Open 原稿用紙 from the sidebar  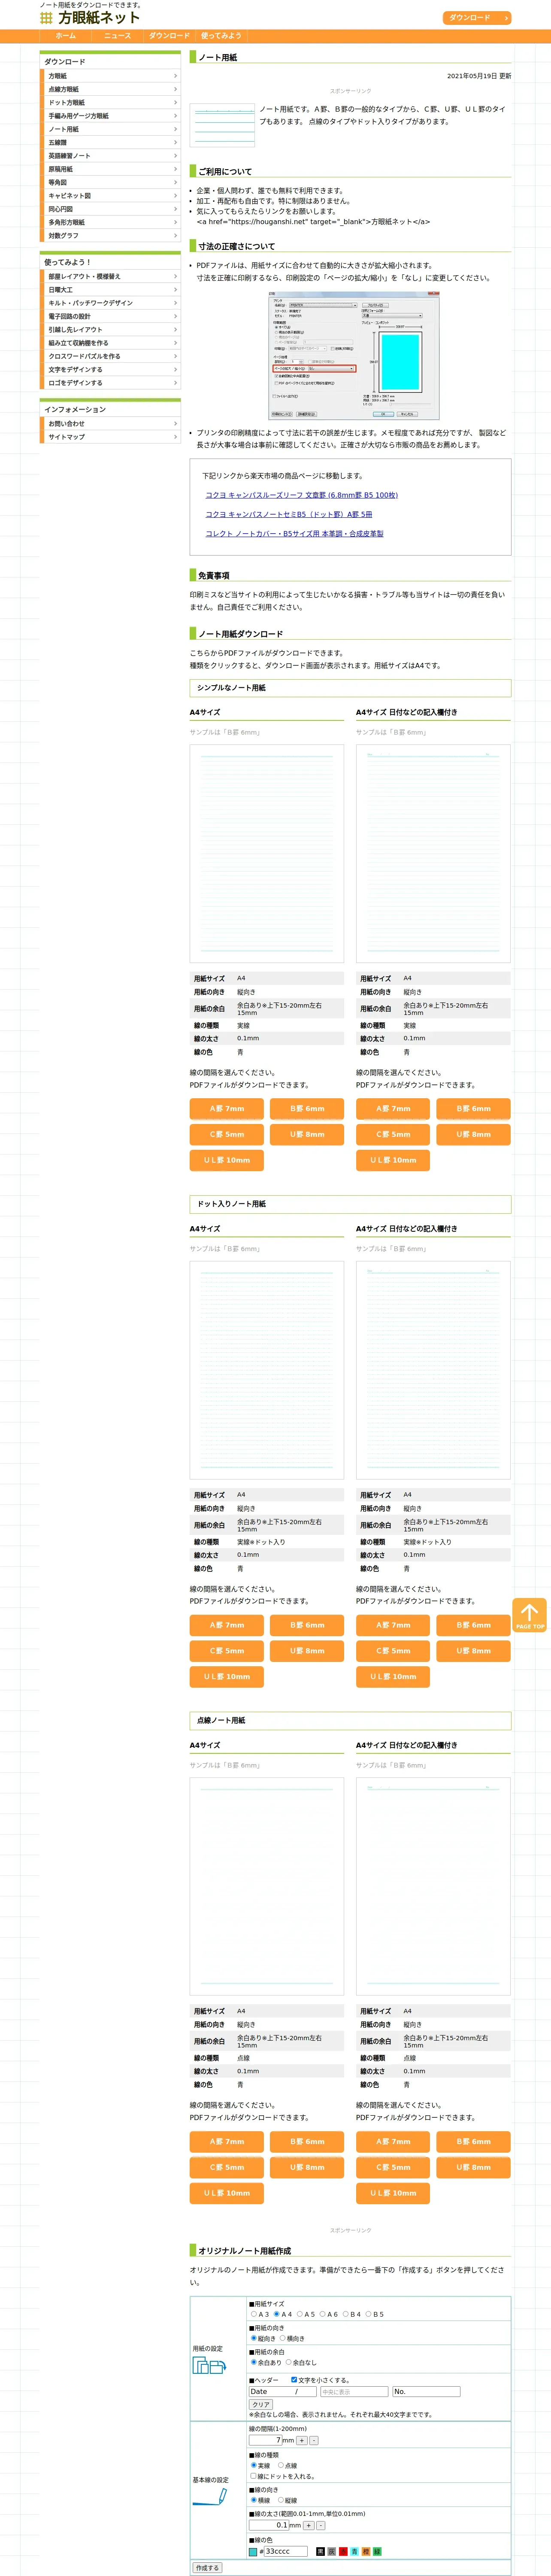(110, 169)
